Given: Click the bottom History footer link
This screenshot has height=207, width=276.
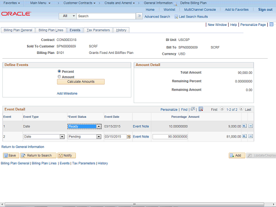Looking at the screenshot, I should coord(103,163).
